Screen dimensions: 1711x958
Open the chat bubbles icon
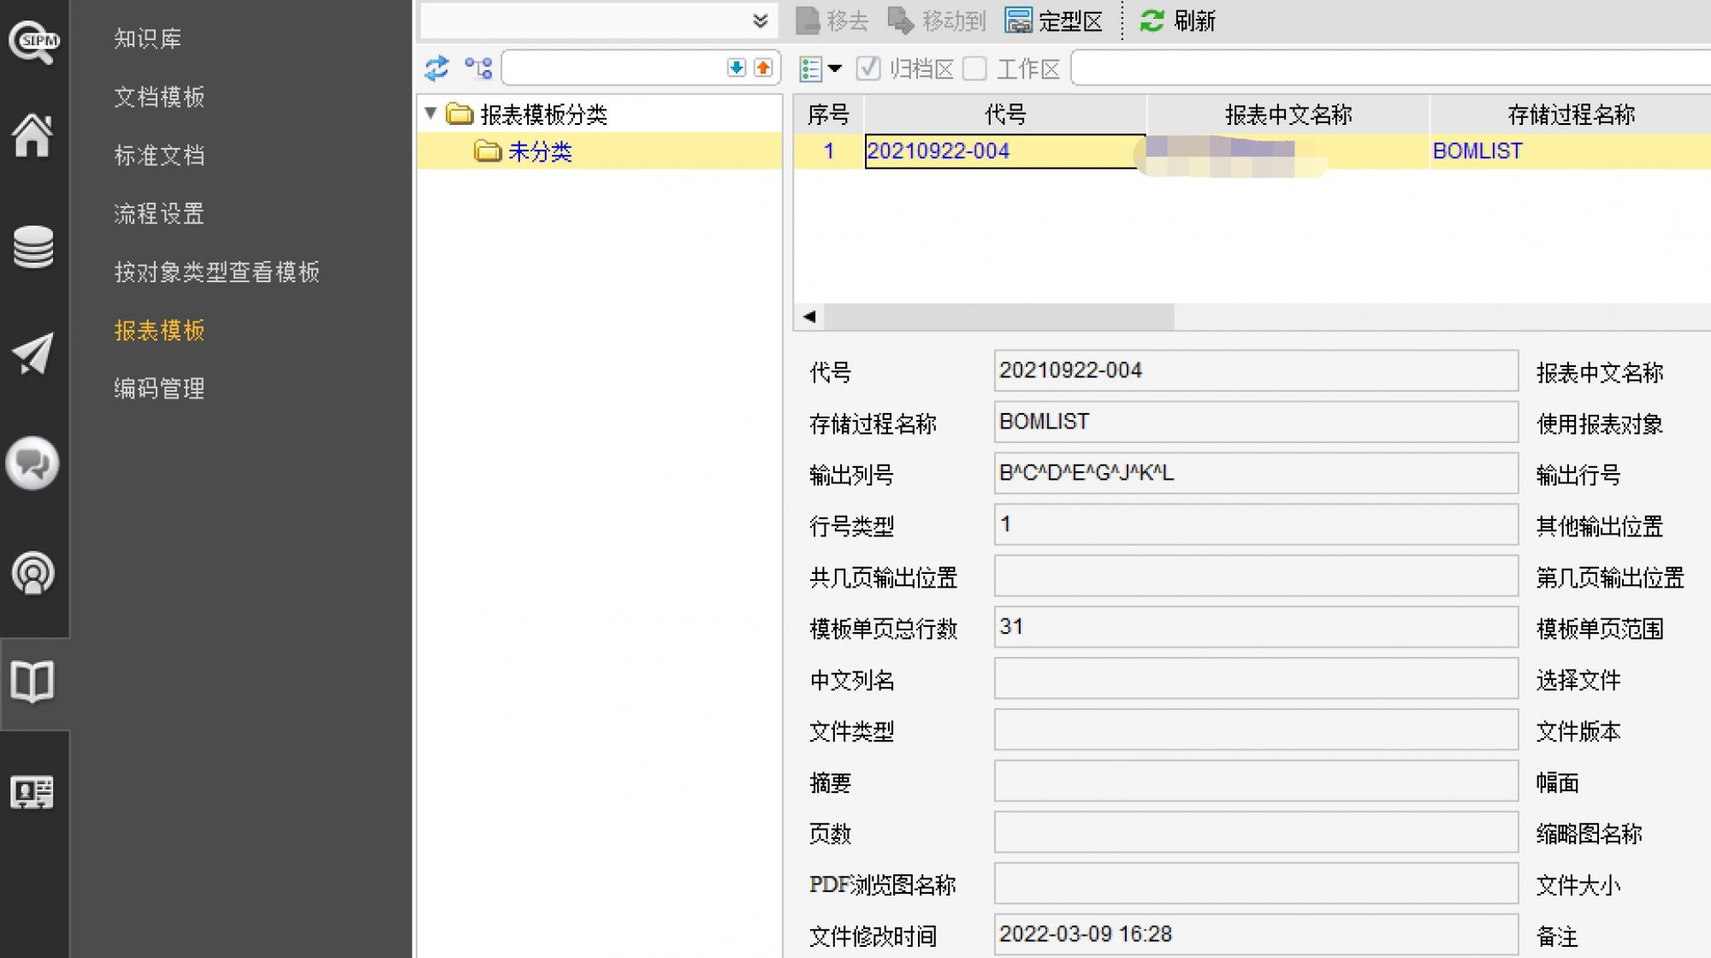33,464
